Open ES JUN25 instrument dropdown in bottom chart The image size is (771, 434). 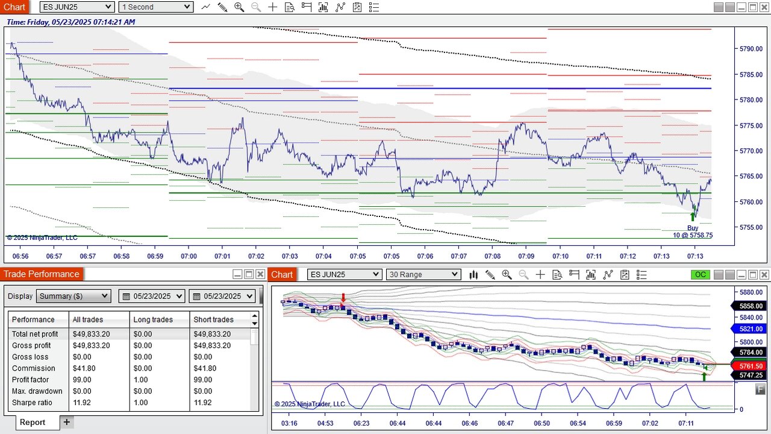click(345, 275)
